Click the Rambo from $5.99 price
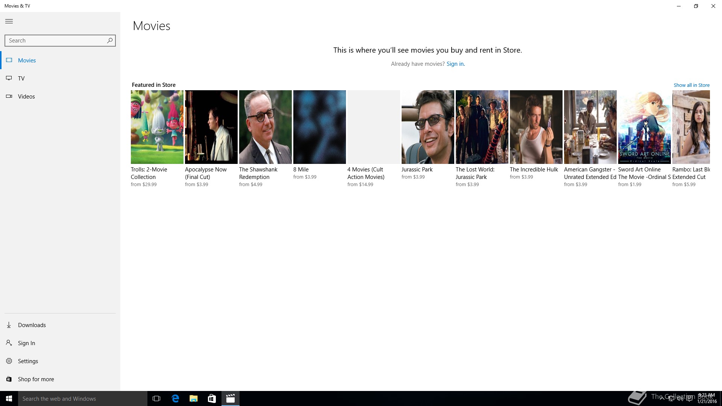 (x=684, y=185)
